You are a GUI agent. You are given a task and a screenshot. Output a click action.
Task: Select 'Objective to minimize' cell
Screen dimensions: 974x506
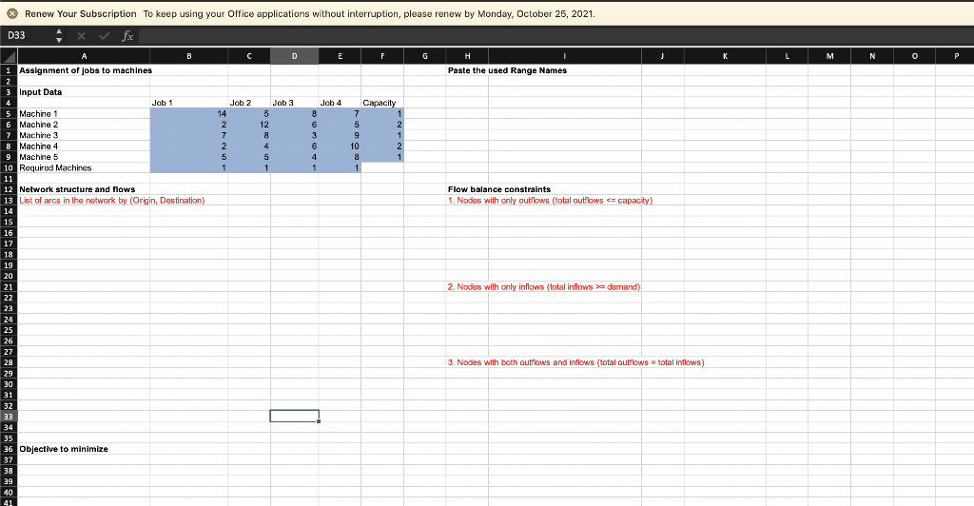[x=84, y=449]
